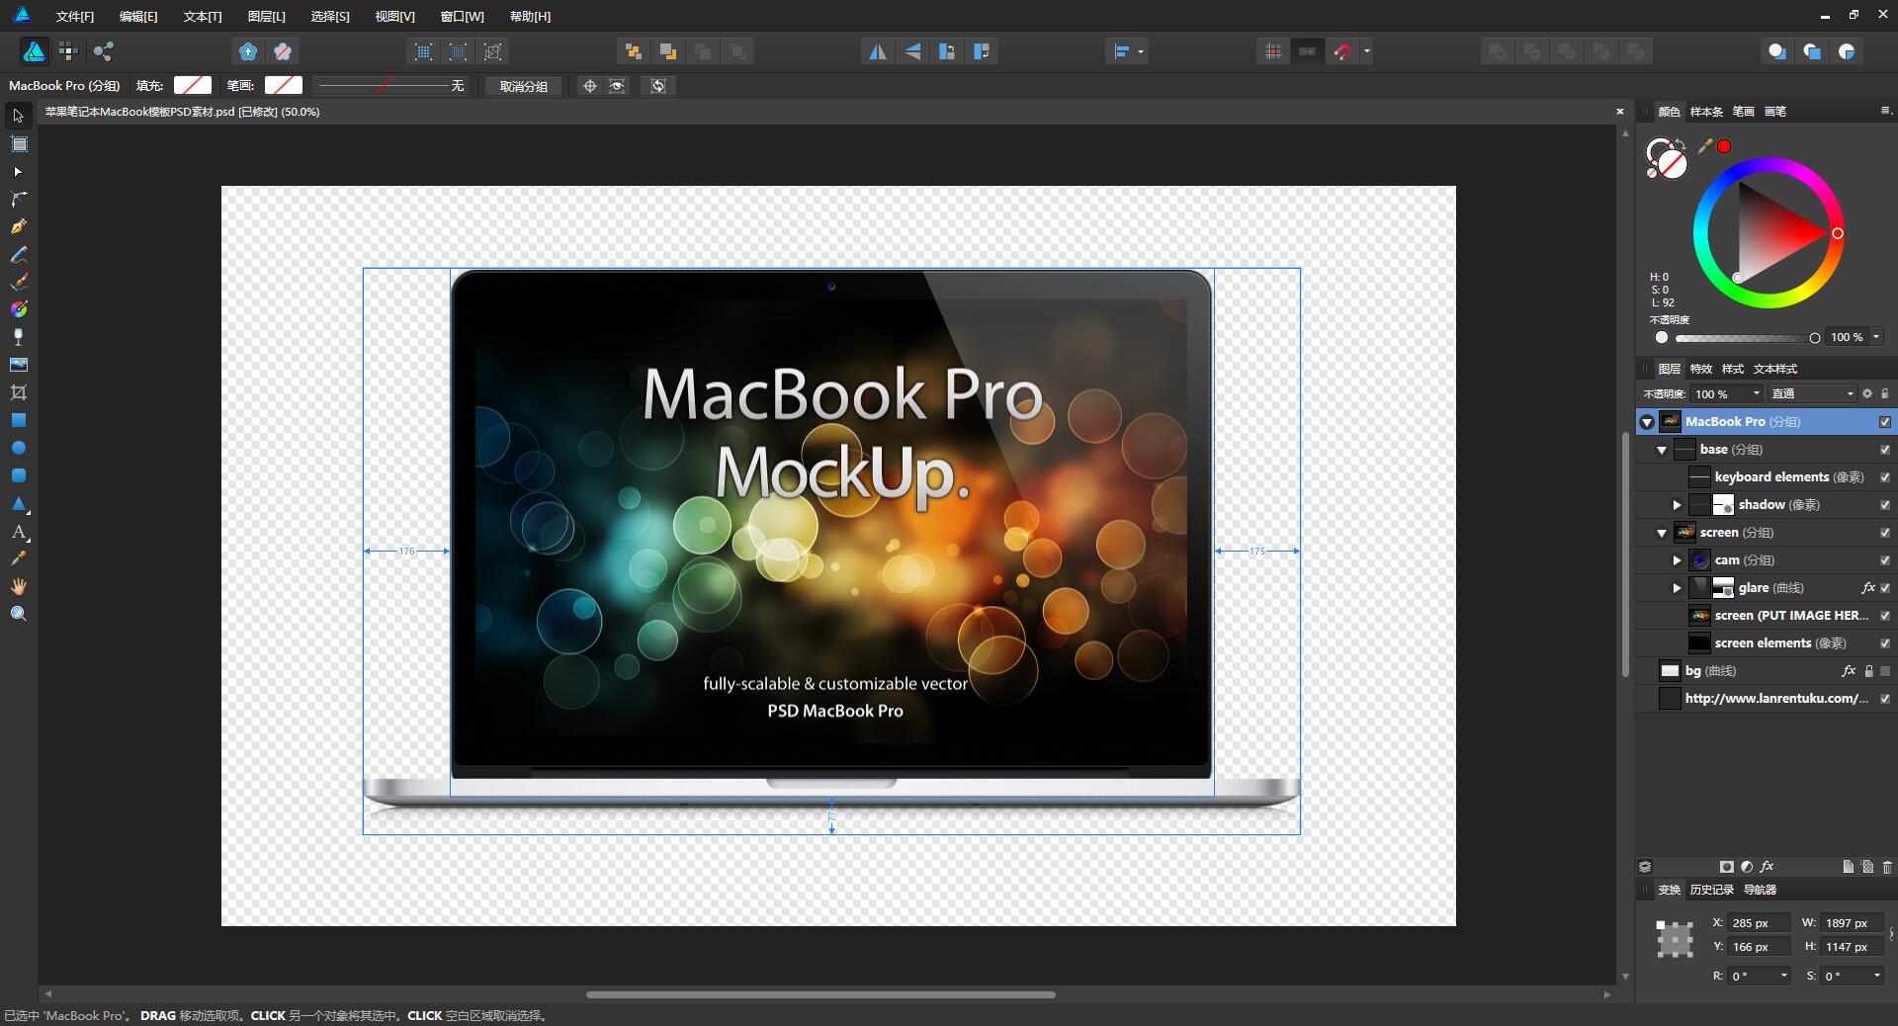Switch to the 历史记录 tab

[1711, 890]
